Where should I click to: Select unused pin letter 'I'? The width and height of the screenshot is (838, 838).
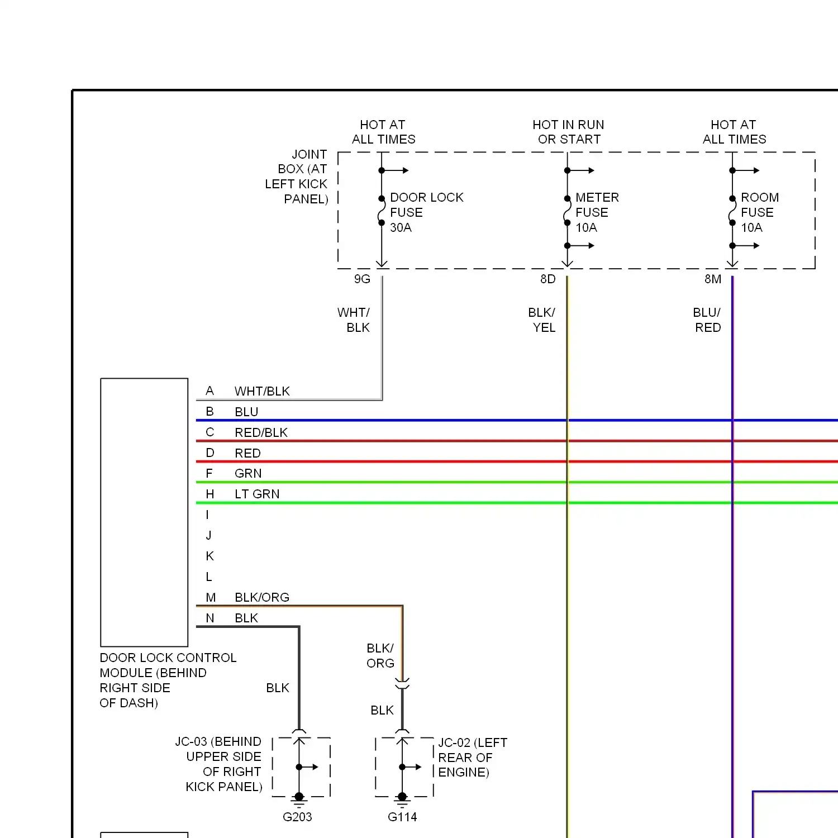coord(207,515)
